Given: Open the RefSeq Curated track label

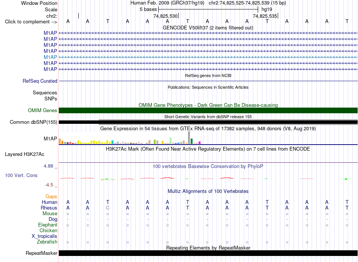Looking at the screenshot, I should 40,81.
